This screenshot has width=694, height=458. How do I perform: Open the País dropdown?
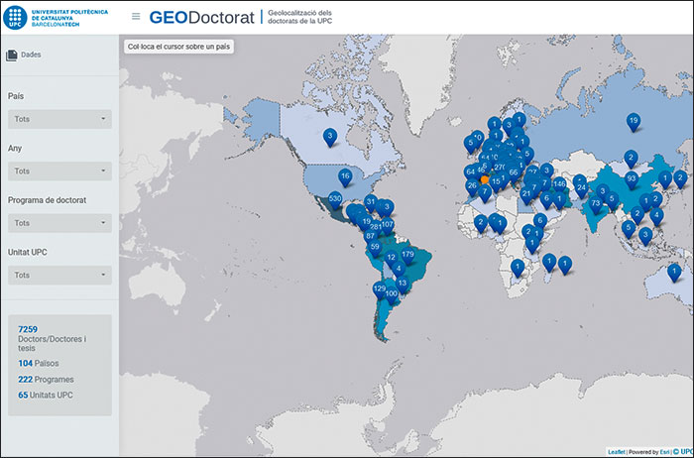coord(59,119)
